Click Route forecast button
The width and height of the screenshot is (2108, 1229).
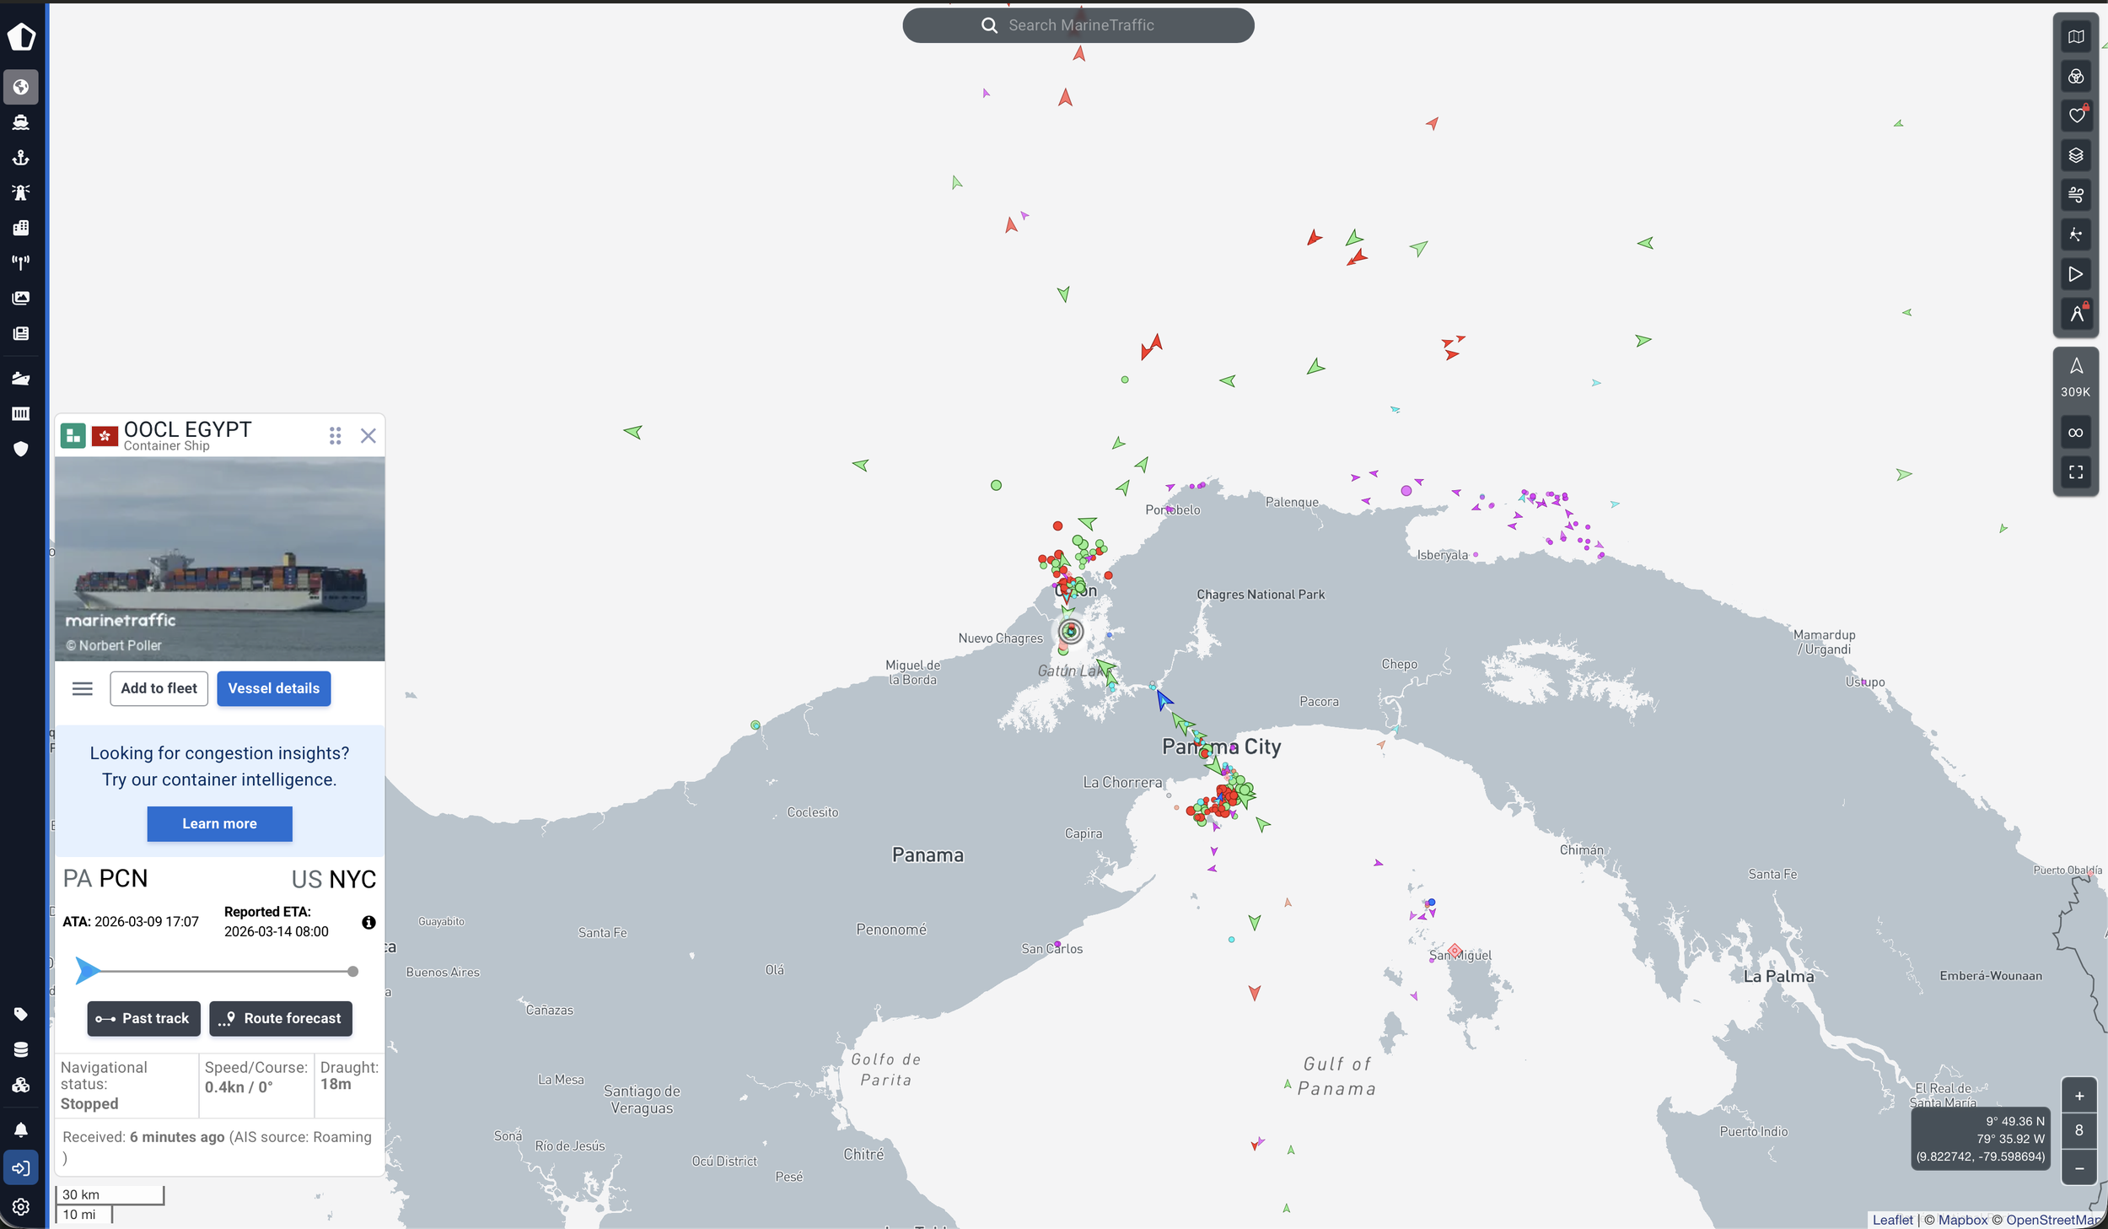[x=280, y=1018]
